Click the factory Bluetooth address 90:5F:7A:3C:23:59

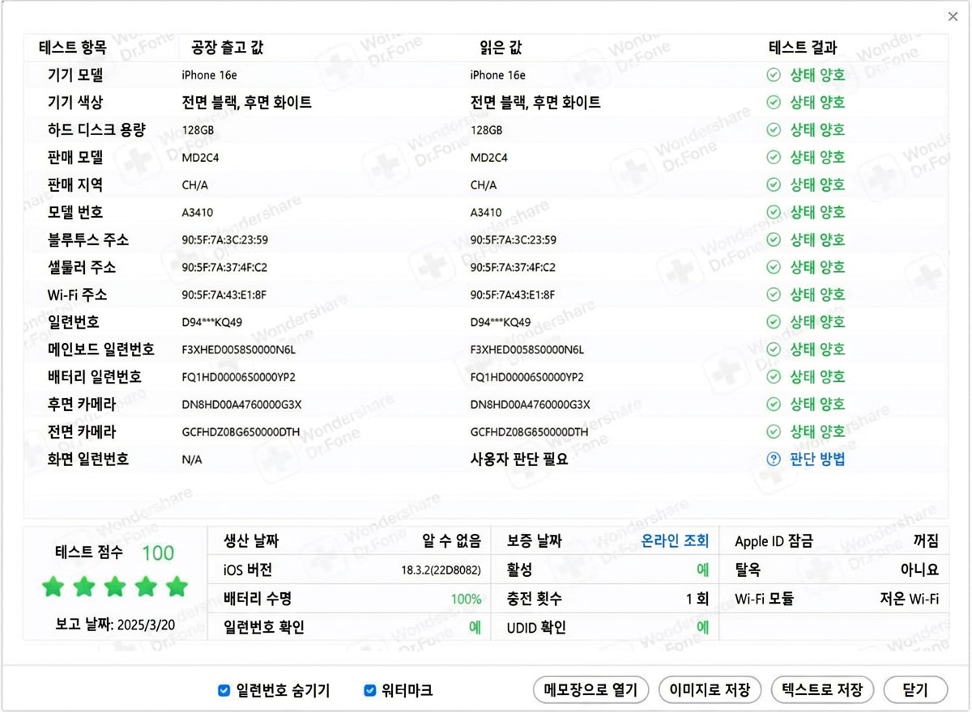225,240
